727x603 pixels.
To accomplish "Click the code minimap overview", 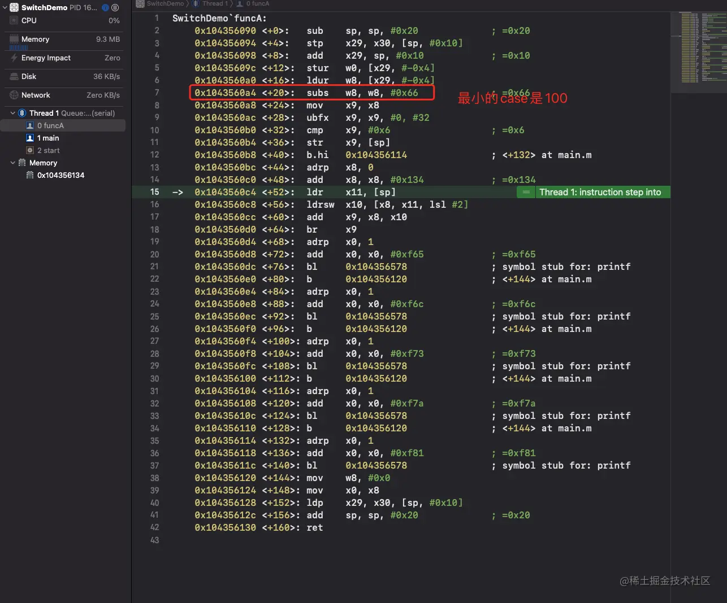I will pyautogui.click(x=699, y=51).
